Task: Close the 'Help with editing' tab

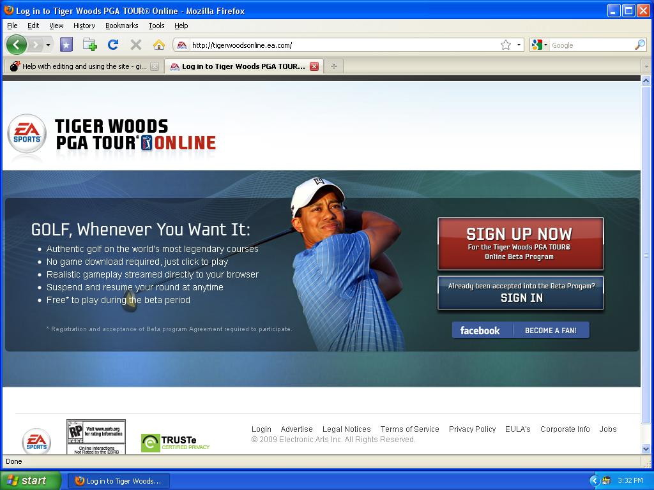Action: 155,66
